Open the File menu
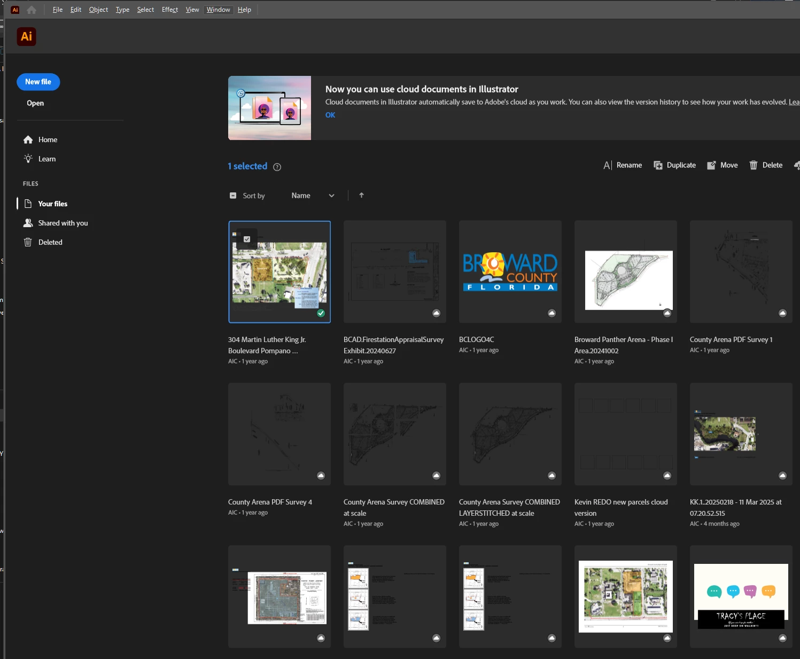The image size is (800, 659). pyautogui.click(x=58, y=10)
